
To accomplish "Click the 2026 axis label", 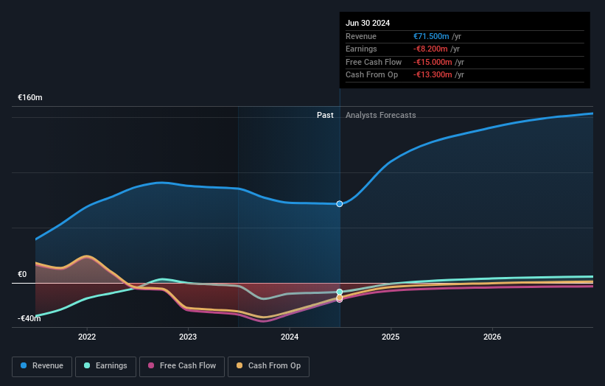I will coord(492,337).
